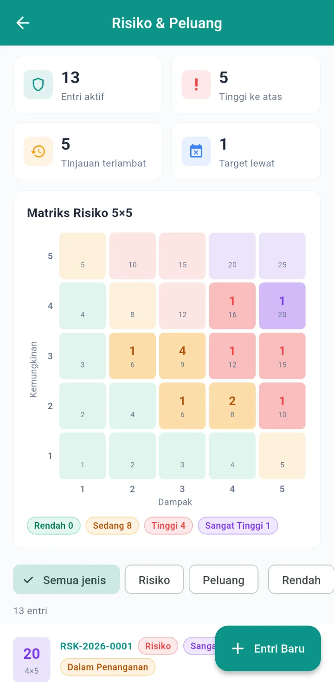Image resolution: width=334 pixels, height=682 pixels.
Task: Select the matrix cell showing 4 entries at score 9
Action: click(x=182, y=356)
